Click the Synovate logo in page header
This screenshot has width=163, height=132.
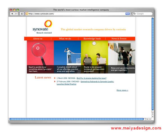coord(42,27)
